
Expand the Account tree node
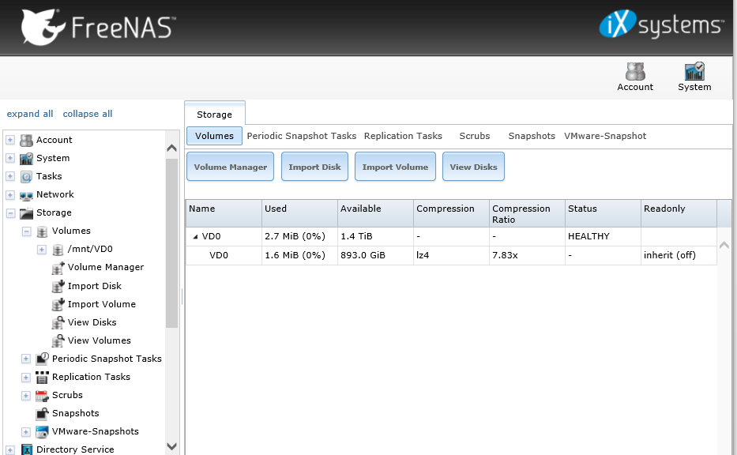[9, 140]
